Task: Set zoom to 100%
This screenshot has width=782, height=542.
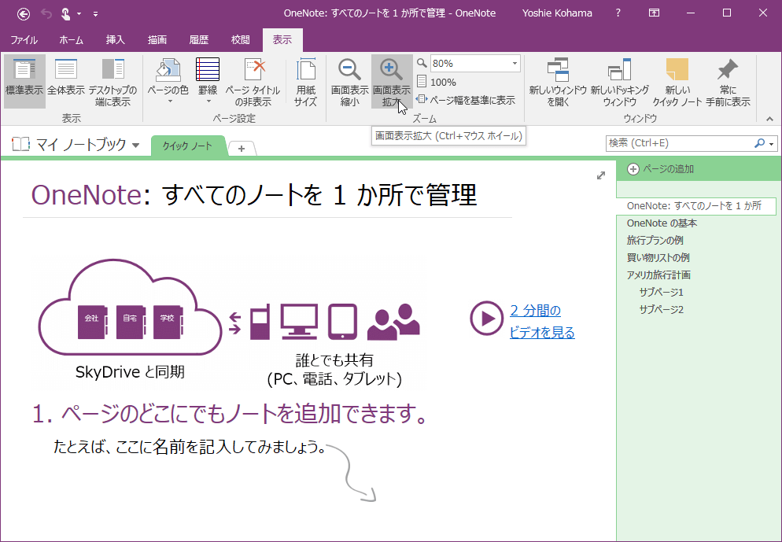Action: tap(437, 82)
